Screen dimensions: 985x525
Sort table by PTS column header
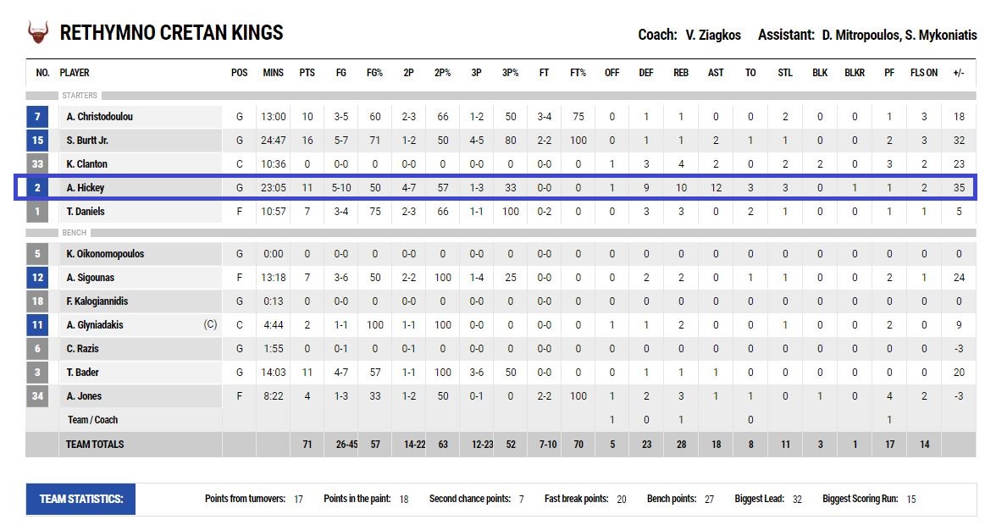tap(307, 73)
